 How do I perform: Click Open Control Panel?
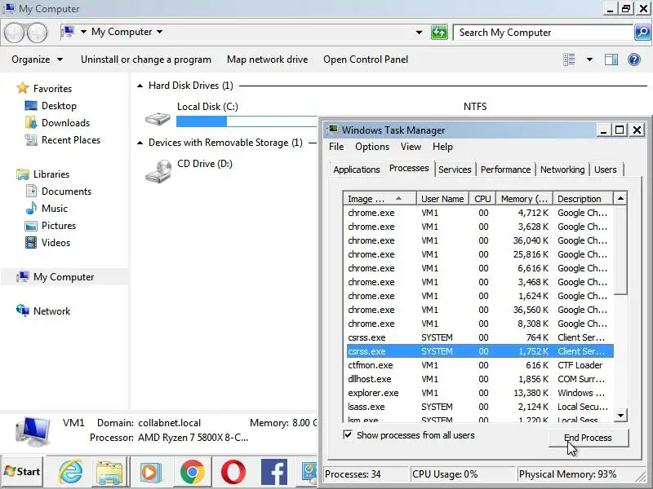(x=366, y=59)
